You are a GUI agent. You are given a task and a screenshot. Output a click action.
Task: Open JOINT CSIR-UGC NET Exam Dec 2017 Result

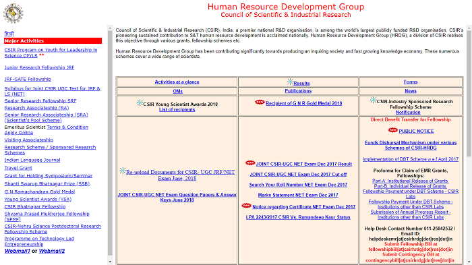[x=303, y=164]
